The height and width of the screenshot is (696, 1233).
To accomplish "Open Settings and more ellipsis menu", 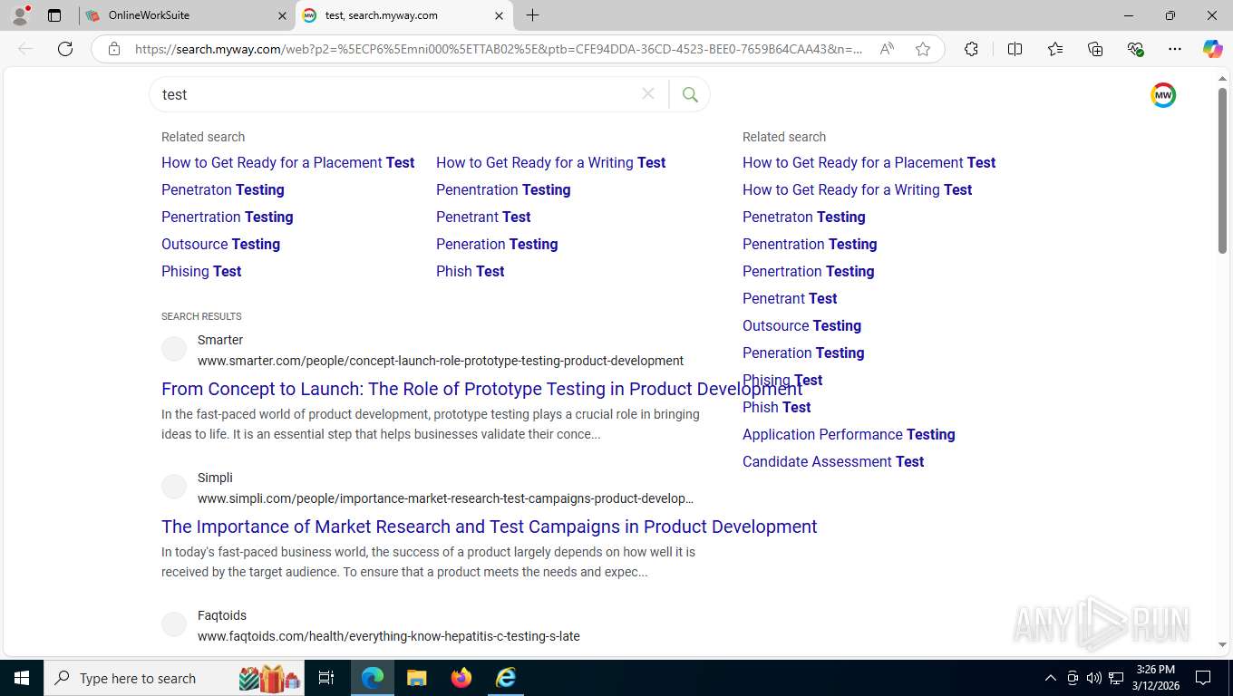I will pos(1175,49).
